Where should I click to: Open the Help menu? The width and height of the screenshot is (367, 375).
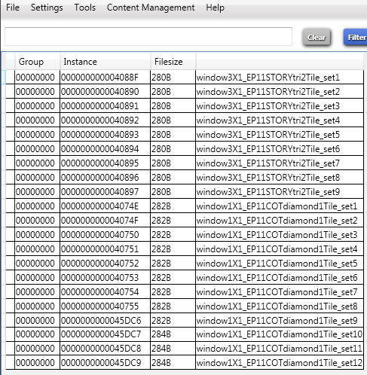[x=216, y=8]
